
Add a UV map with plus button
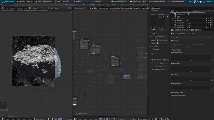[x=212, y=78]
